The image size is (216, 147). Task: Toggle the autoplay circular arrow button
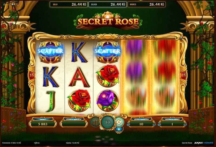119,122
